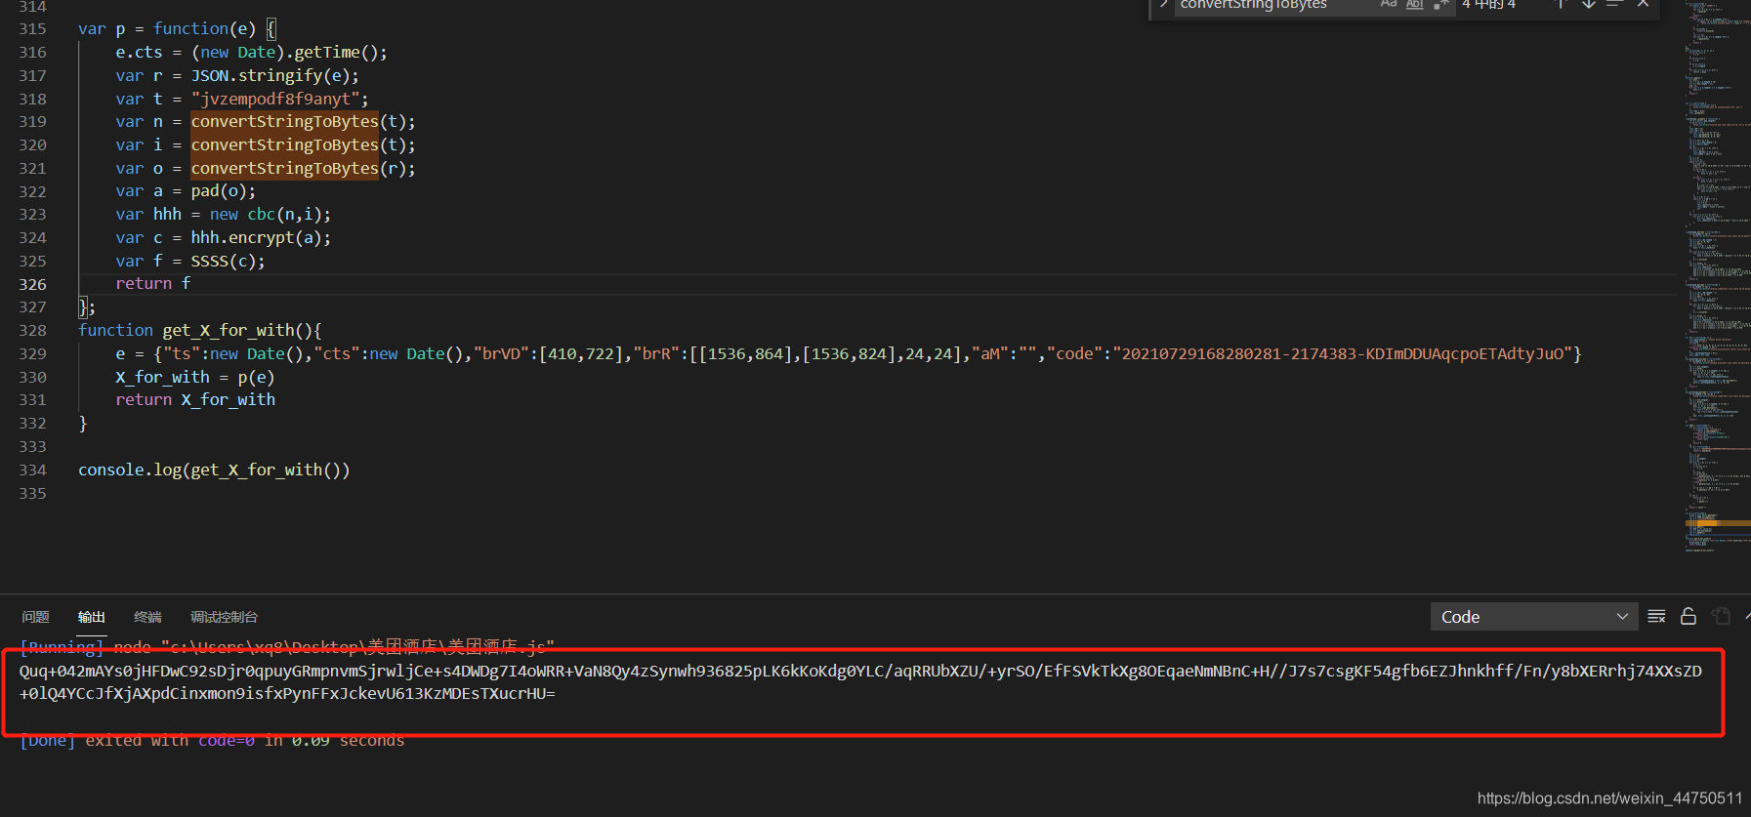Close the find widget
The height and width of the screenshot is (817, 1751).
(x=1644, y=5)
